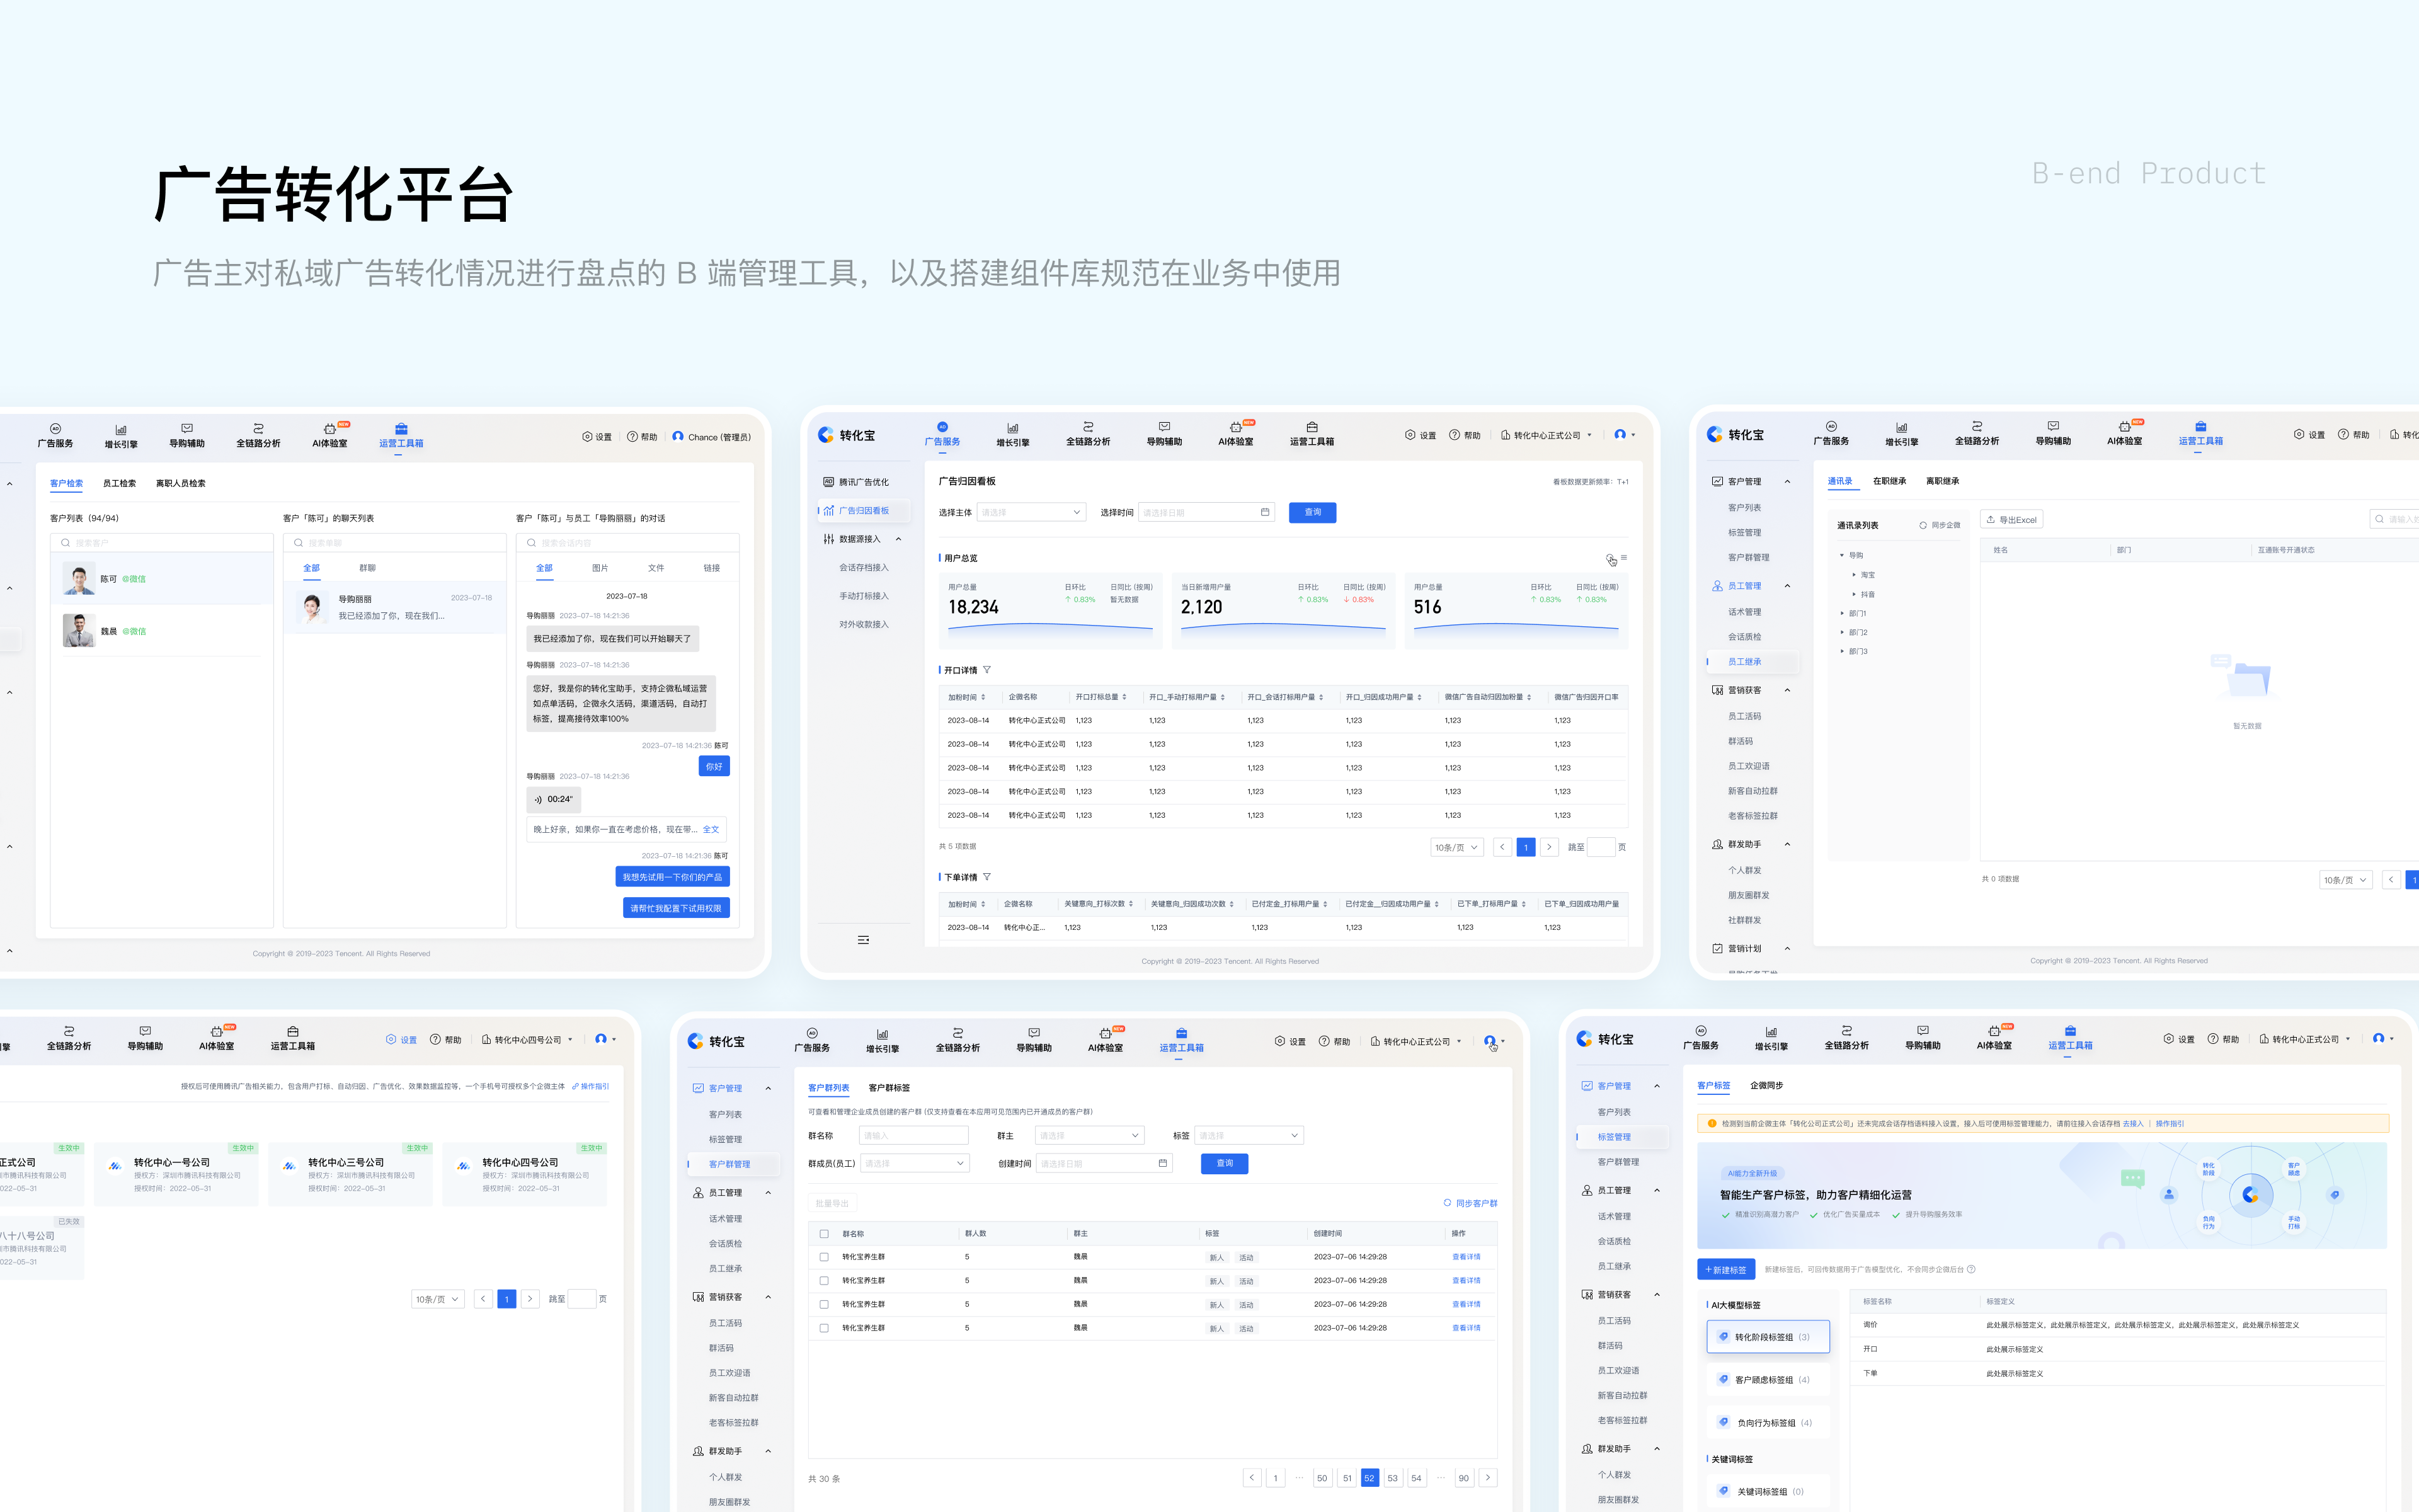This screenshot has width=2419, height=1512.
Task: Click the list icon right of 用户总览
Action: (1623, 558)
